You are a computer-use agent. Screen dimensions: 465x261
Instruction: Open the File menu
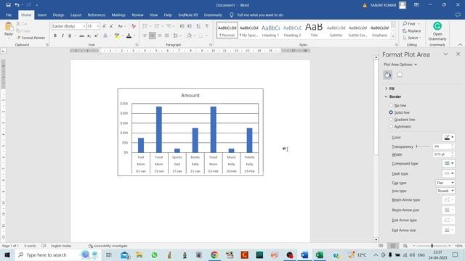coord(9,14)
